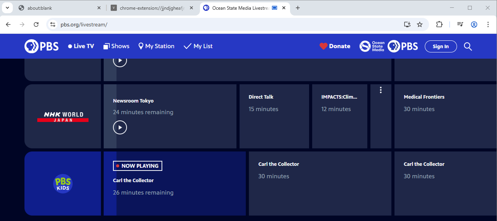This screenshot has height=221, width=497.
Task: Switch to the about:blank tab
Action: [54, 8]
